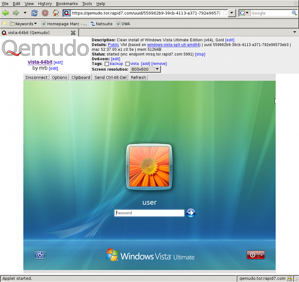Click the Disconnect button
The width and height of the screenshot is (299, 282).
point(36,77)
